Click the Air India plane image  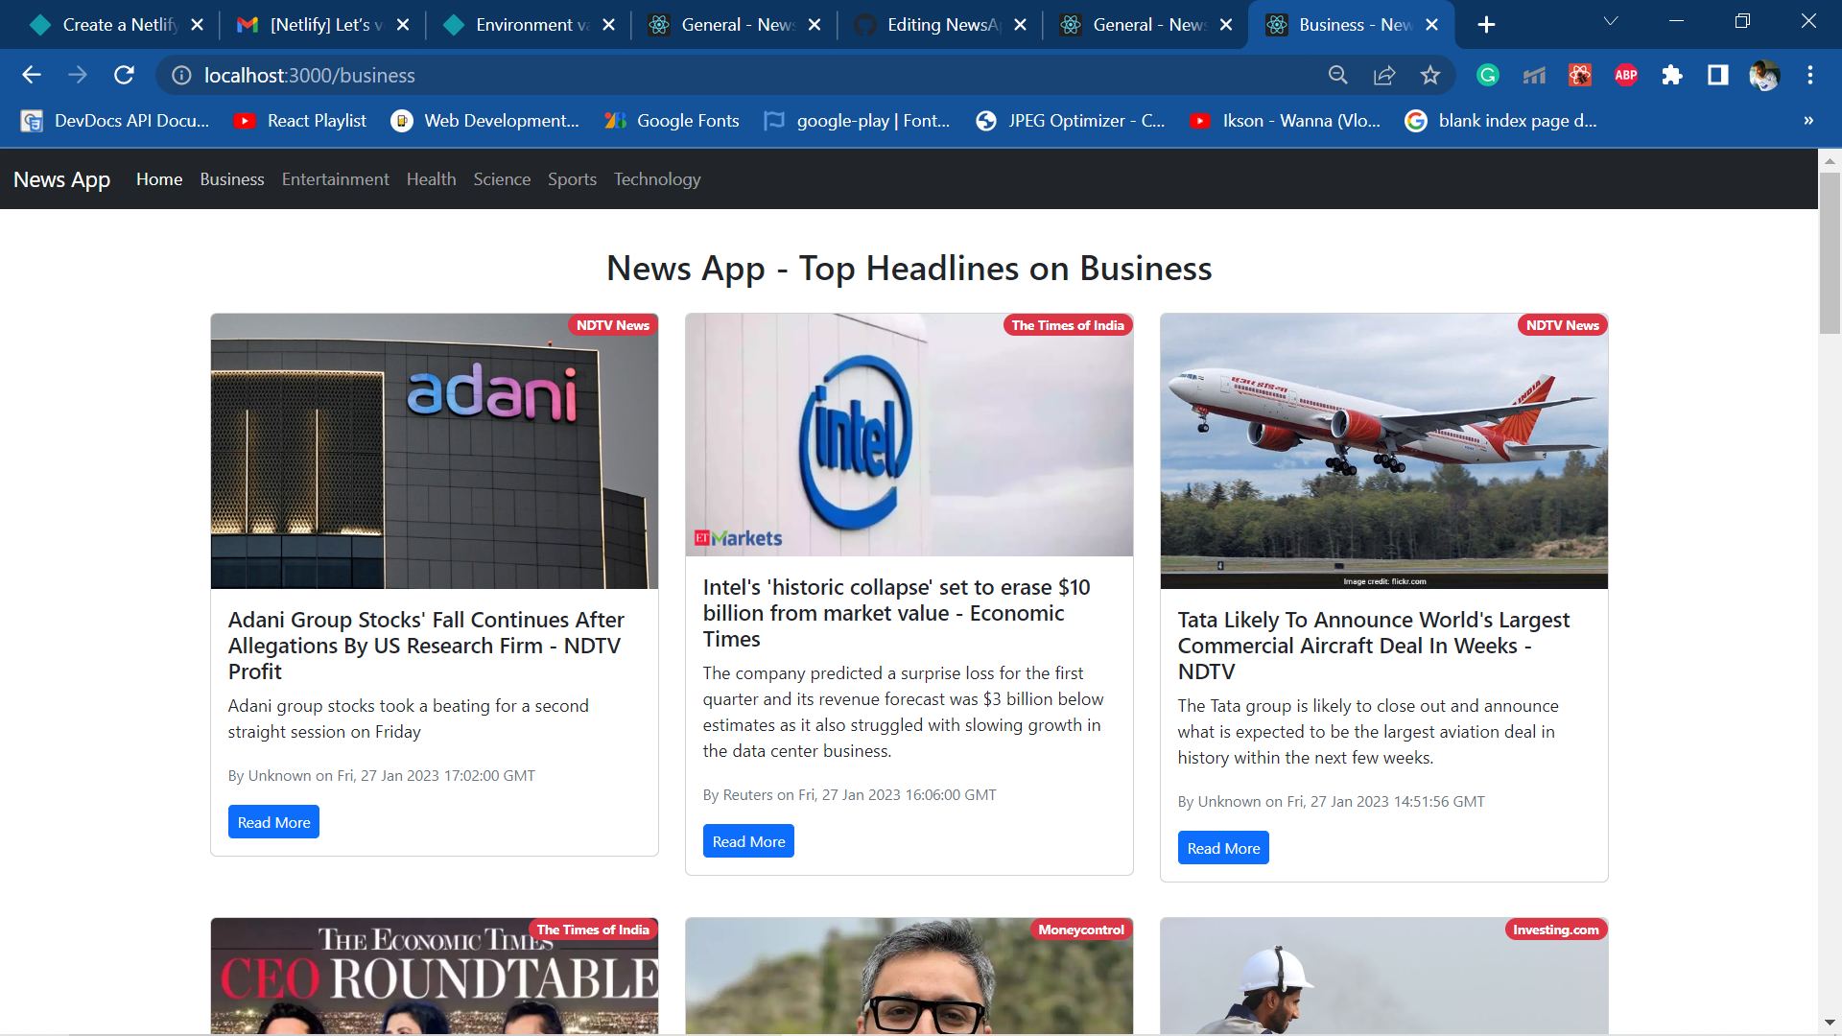click(x=1384, y=451)
